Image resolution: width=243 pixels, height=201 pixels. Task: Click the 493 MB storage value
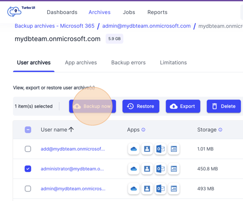[x=206, y=189]
